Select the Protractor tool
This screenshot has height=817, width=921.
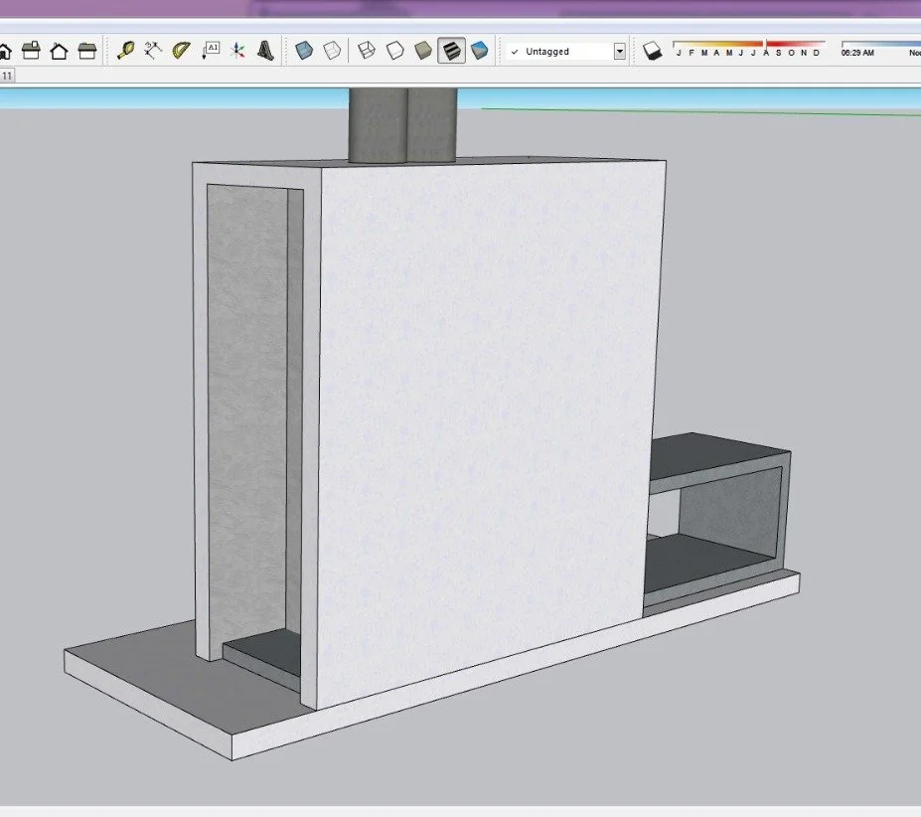(181, 51)
